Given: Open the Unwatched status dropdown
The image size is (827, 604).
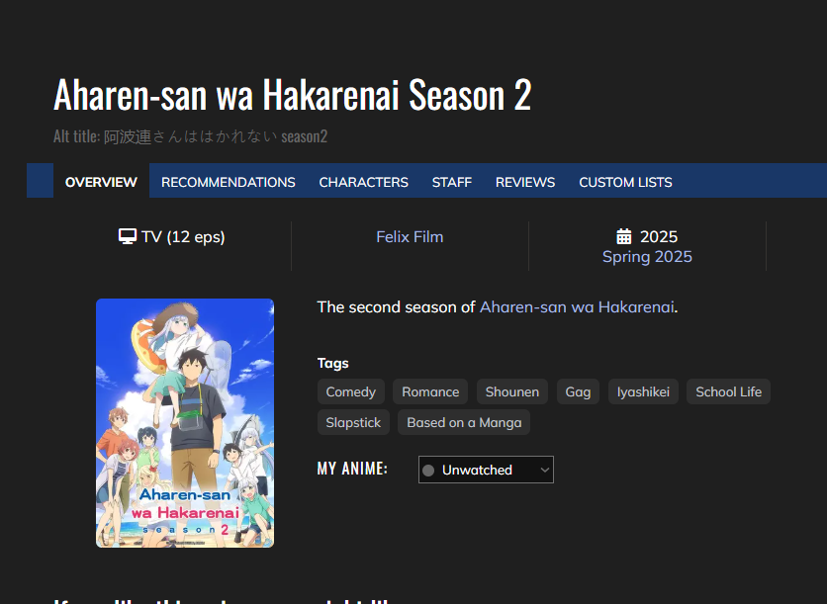Looking at the screenshot, I should pyautogui.click(x=486, y=470).
